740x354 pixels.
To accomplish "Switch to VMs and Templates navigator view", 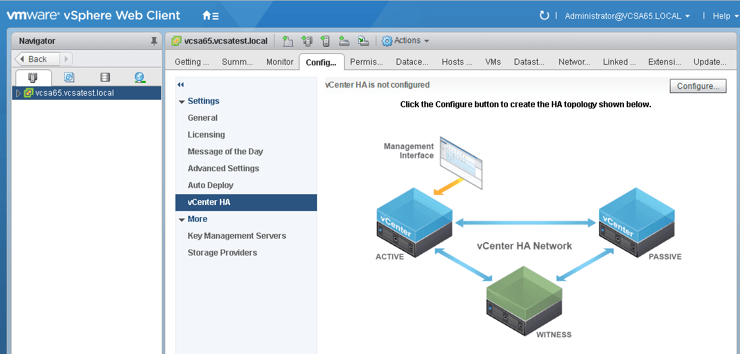I will click(x=69, y=78).
